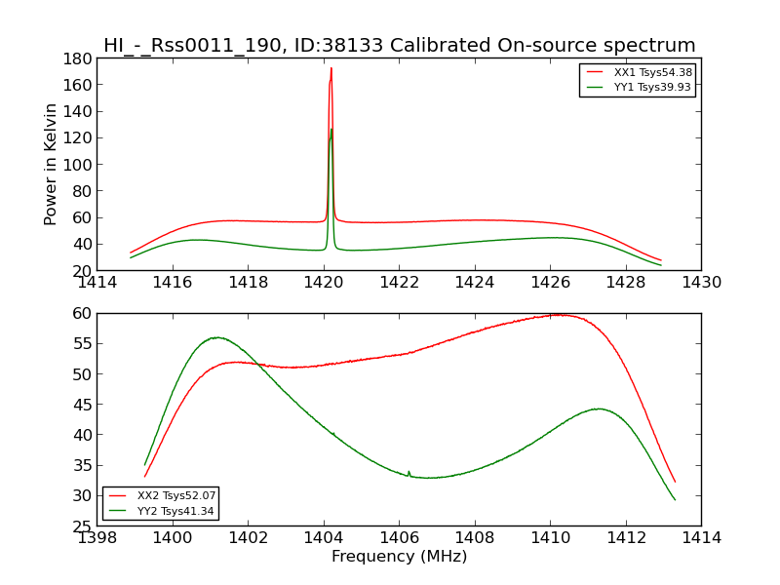Select the 'YY2 Tsys41.34' legend entry
This screenshot has height=585, width=780.
click(161, 511)
